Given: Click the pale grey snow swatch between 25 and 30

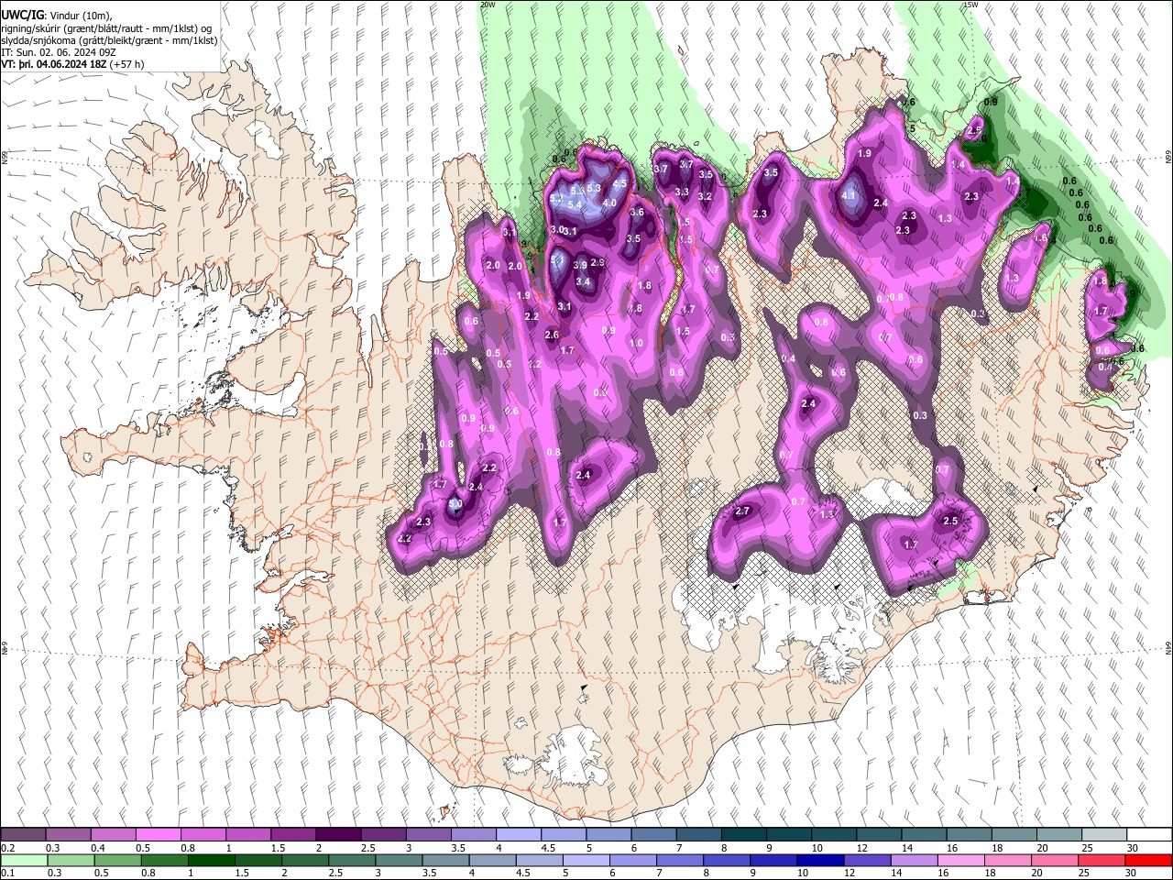Looking at the screenshot, I should click(1104, 835).
